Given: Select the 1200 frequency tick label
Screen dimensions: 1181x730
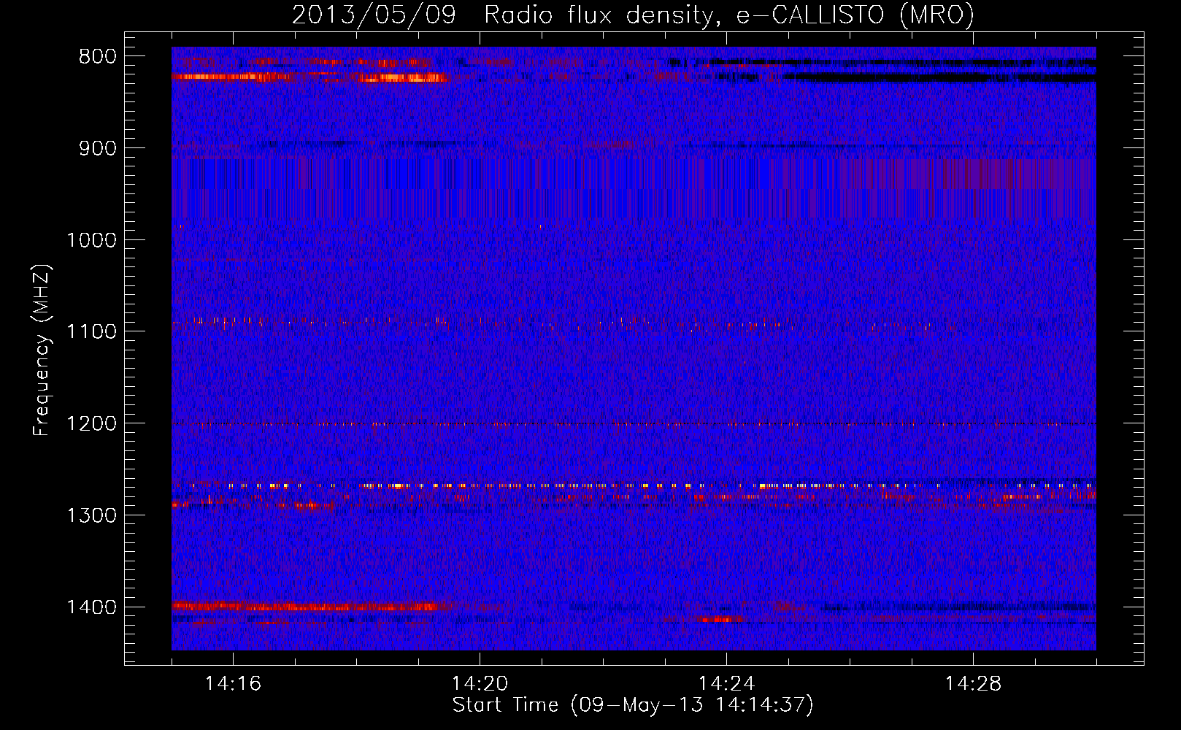Looking at the screenshot, I should pos(91,423).
